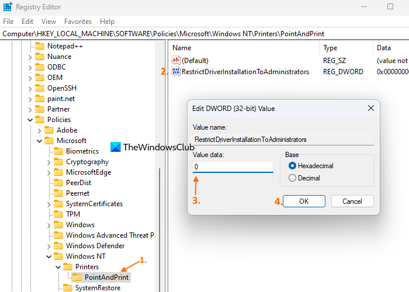This screenshot has height=292, width=409.
Task: Click the Cryptography folder icon
Action: click(58, 162)
